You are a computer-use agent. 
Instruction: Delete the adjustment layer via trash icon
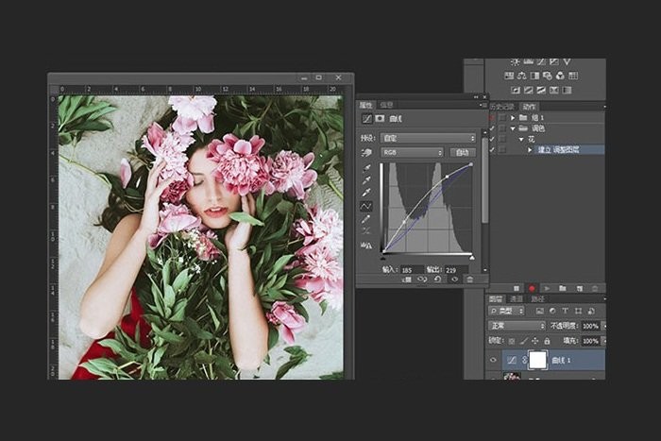469,279
